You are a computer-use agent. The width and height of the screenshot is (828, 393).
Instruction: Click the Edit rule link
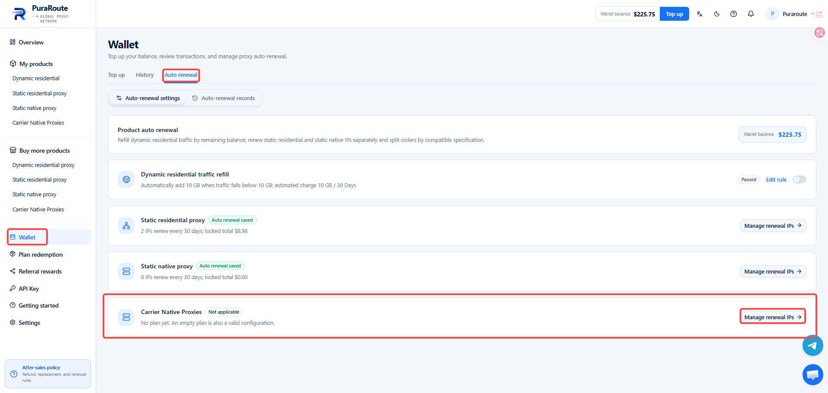(776, 180)
